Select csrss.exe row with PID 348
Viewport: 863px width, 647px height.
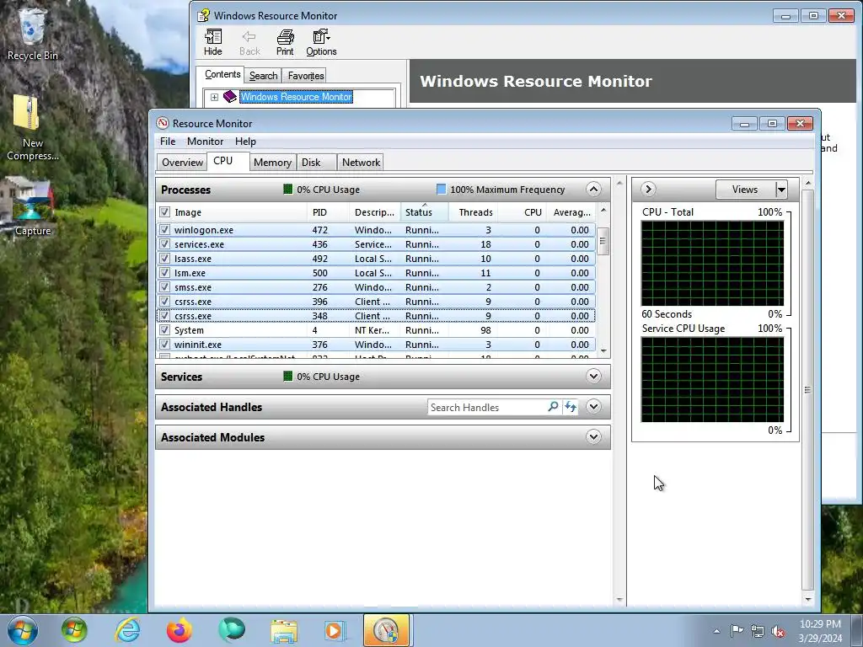(x=376, y=316)
